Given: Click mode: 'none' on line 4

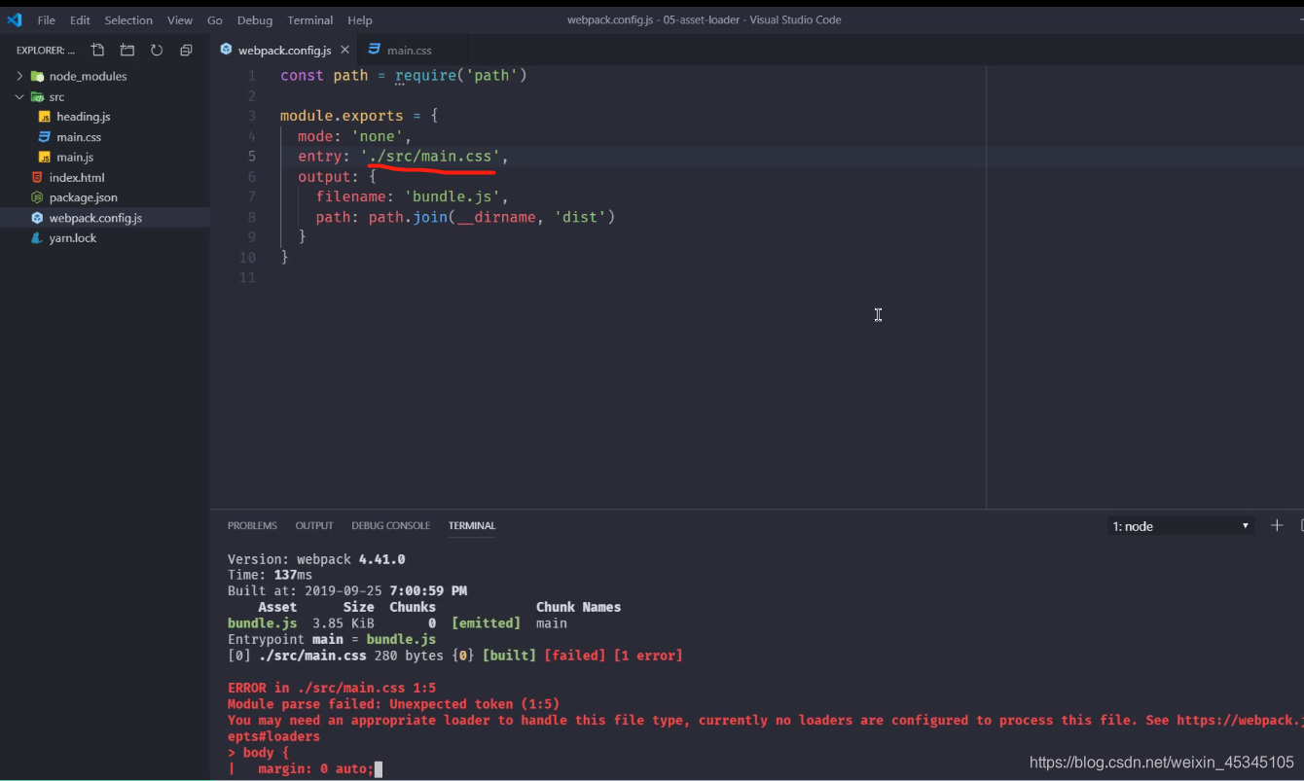Looking at the screenshot, I should click(350, 136).
